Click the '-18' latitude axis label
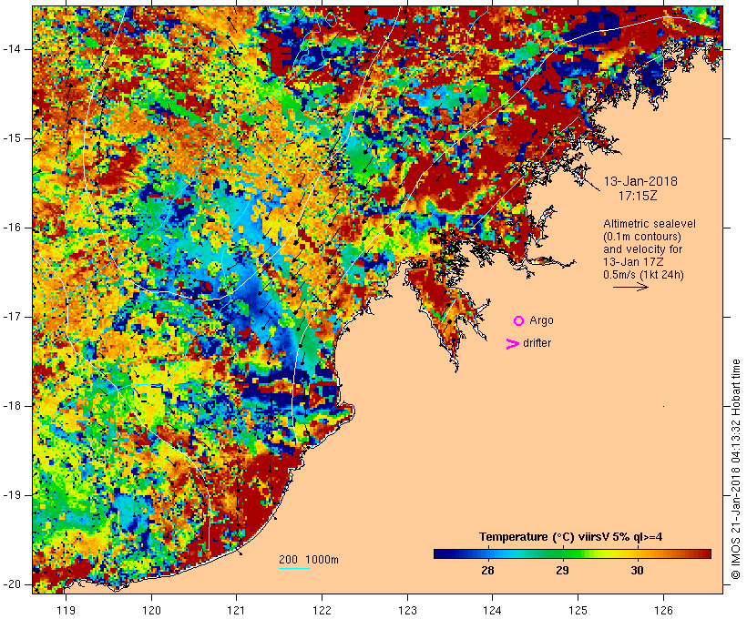Screen dimensions: 747x619 pyautogui.click(x=12, y=406)
